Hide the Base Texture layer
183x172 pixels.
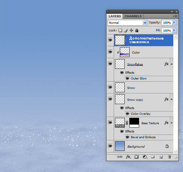pos(110,122)
